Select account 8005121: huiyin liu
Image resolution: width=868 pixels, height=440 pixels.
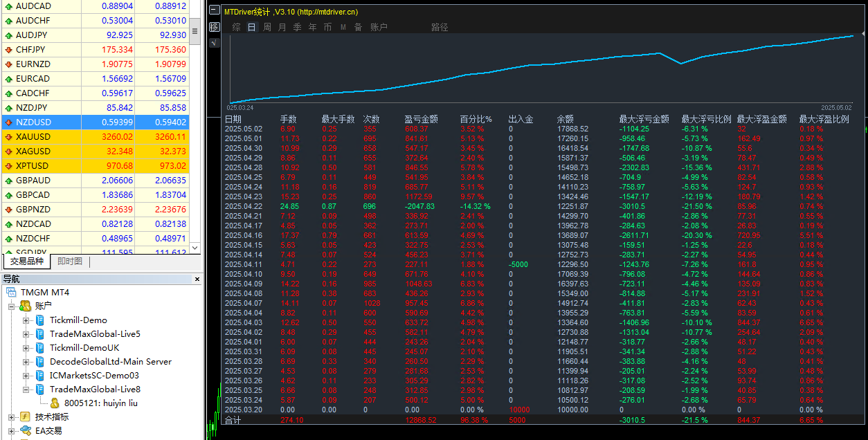(100, 403)
